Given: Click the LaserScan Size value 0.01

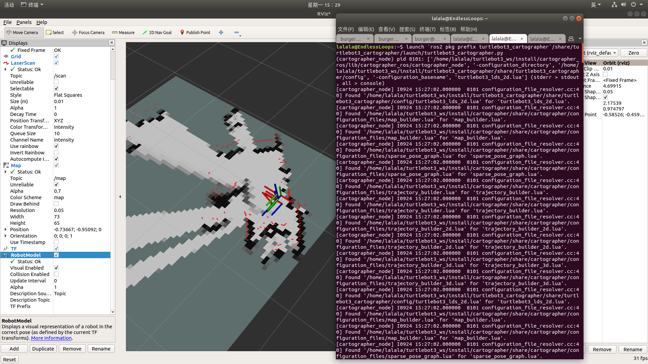Looking at the screenshot, I should pos(59,101).
